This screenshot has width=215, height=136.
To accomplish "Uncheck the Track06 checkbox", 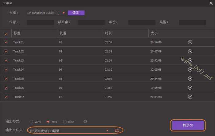I will [6, 88].
